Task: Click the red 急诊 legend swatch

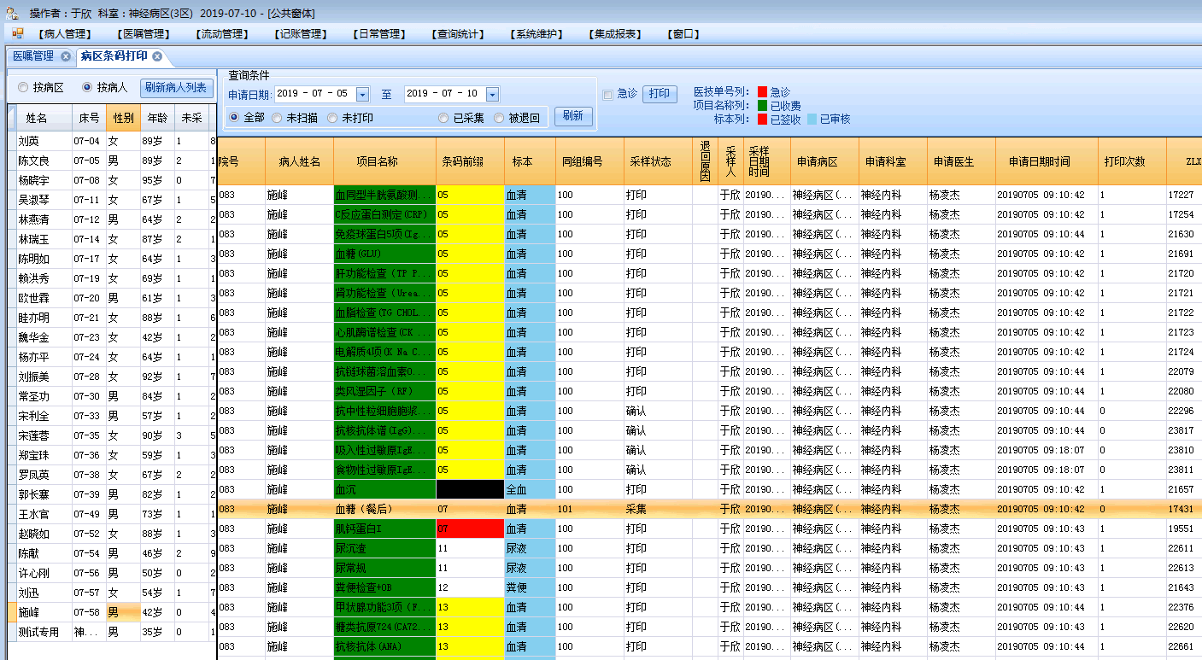Action: [762, 91]
